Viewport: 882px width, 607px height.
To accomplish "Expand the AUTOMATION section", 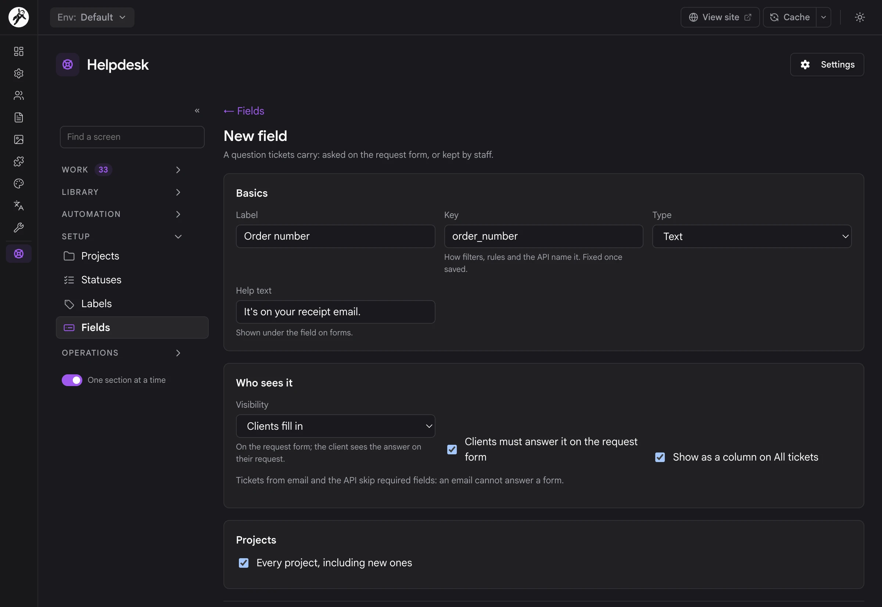I will (122, 214).
